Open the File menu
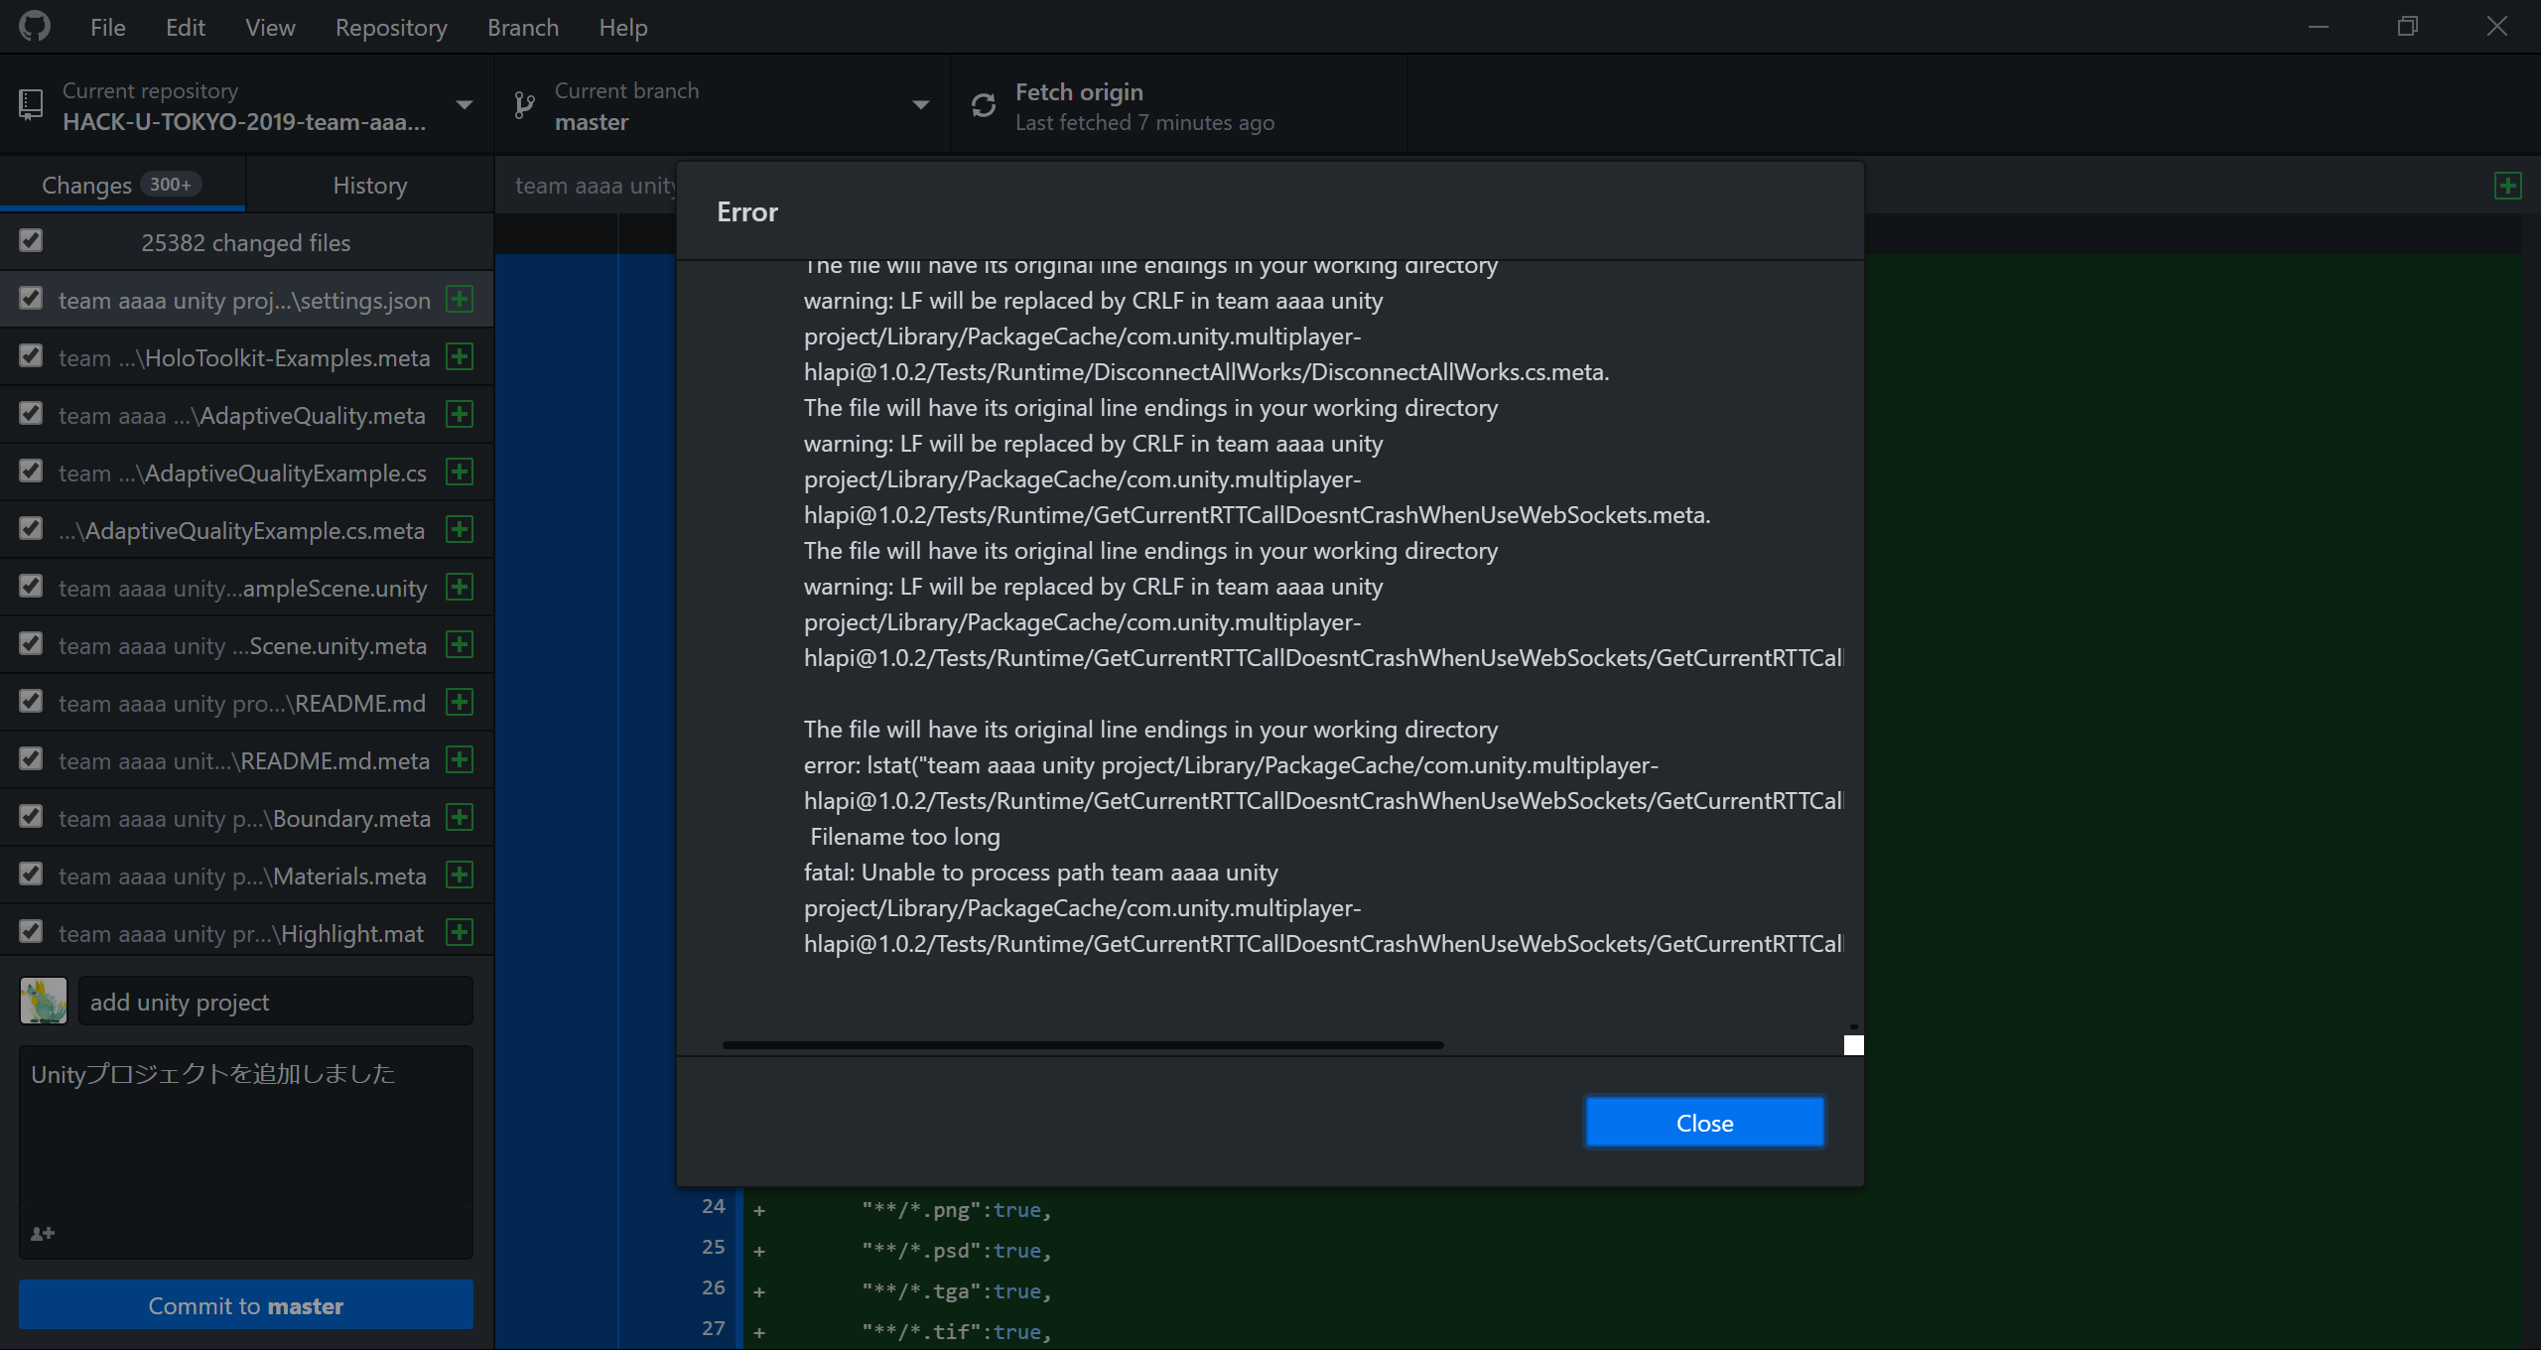This screenshot has width=2541, height=1350. (107, 27)
